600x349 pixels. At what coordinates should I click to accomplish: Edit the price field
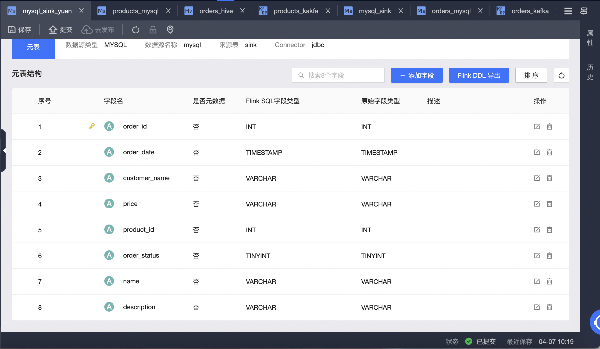pyautogui.click(x=537, y=204)
